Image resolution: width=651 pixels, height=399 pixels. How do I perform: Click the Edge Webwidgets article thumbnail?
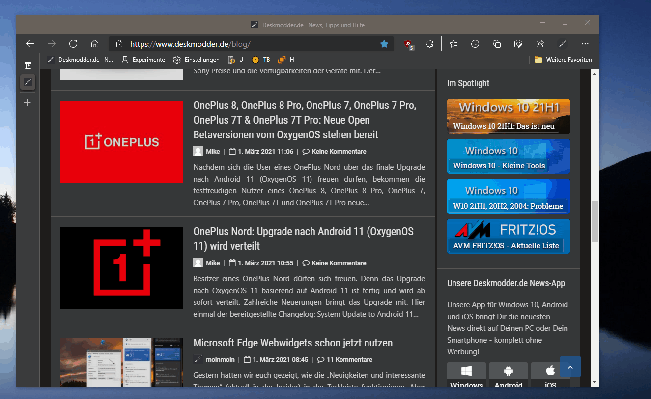pyautogui.click(x=122, y=362)
